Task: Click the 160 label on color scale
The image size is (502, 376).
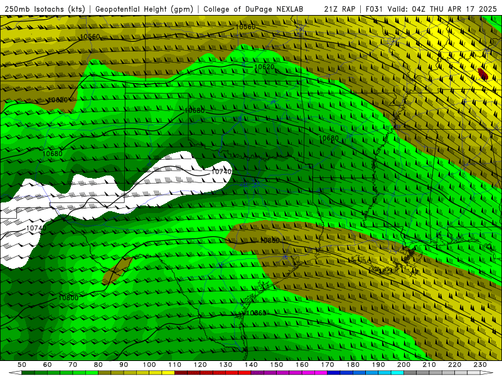Action: point(302,365)
